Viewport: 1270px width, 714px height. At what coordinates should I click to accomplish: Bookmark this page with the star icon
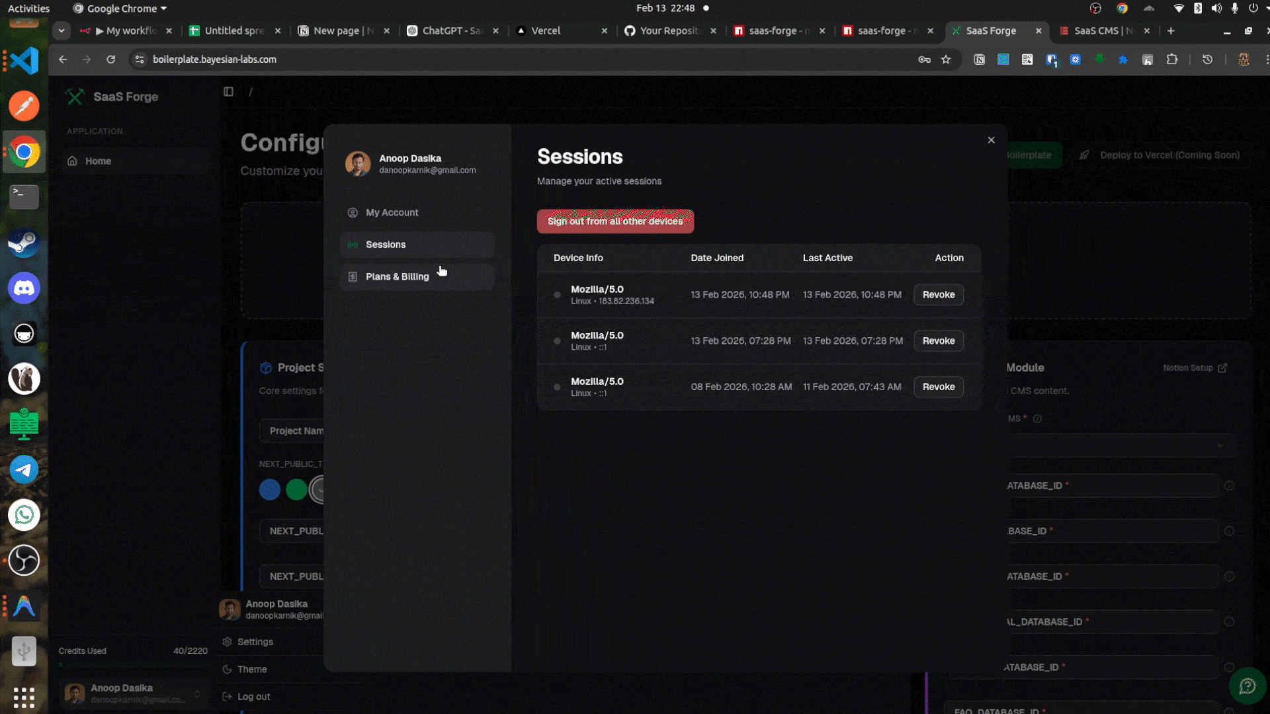click(947, 59)
